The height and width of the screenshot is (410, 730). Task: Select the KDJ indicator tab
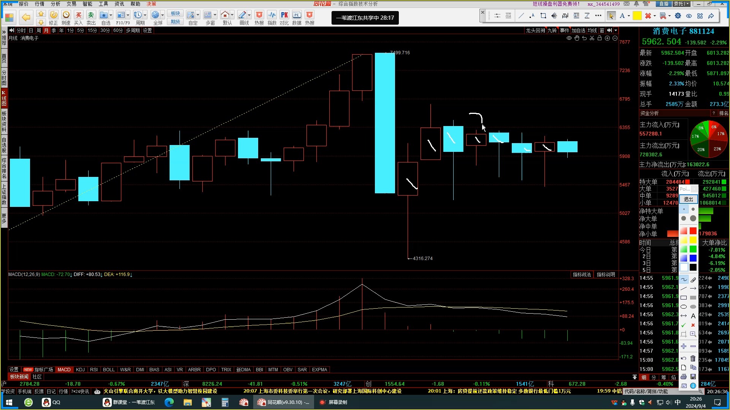click(x=80, y=370)
